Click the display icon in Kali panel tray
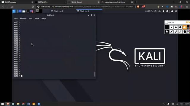Image resolution: width=190 pixels, height=106 pixels. pyautogui.click(x=156, y=11)
